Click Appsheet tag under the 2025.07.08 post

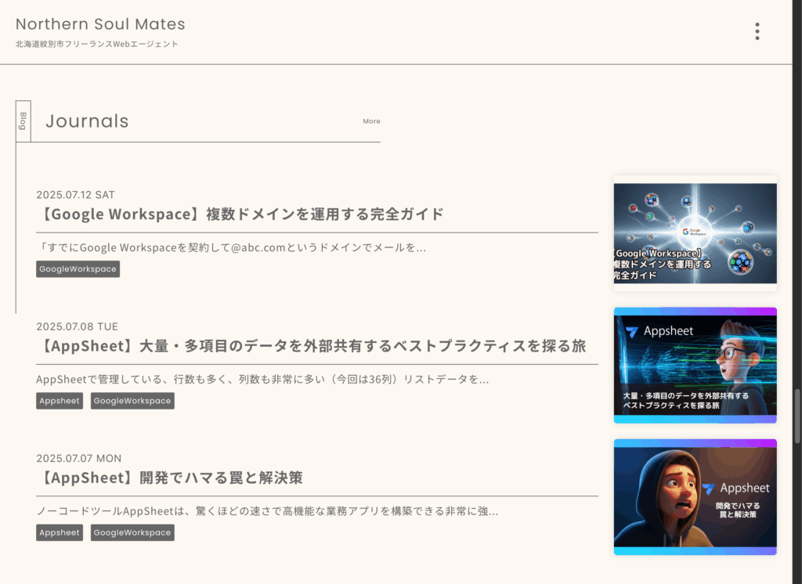click(60, 401)
